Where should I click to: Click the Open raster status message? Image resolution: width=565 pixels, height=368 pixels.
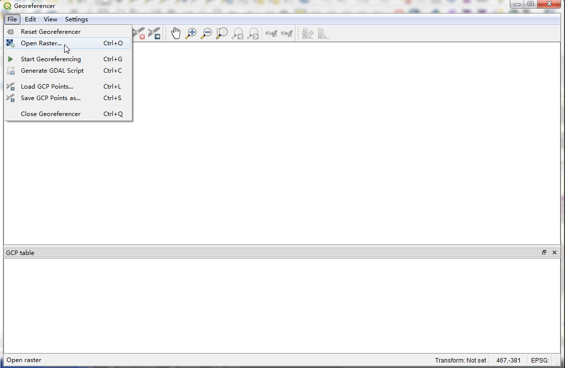(24, 360)
